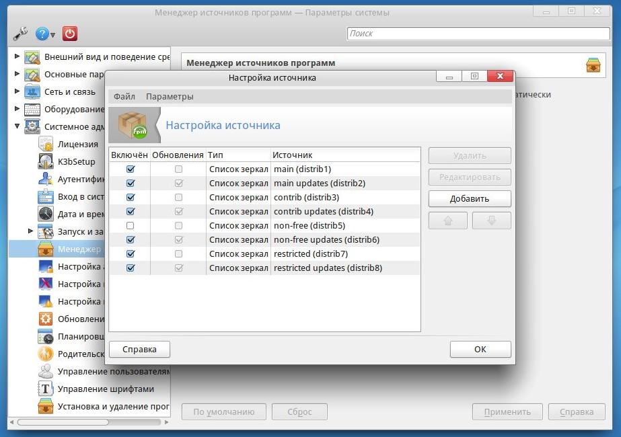Select the Системное администрирование icon
Image resolution: width=621 pixels, height=437 pixels.
[32, 126]
